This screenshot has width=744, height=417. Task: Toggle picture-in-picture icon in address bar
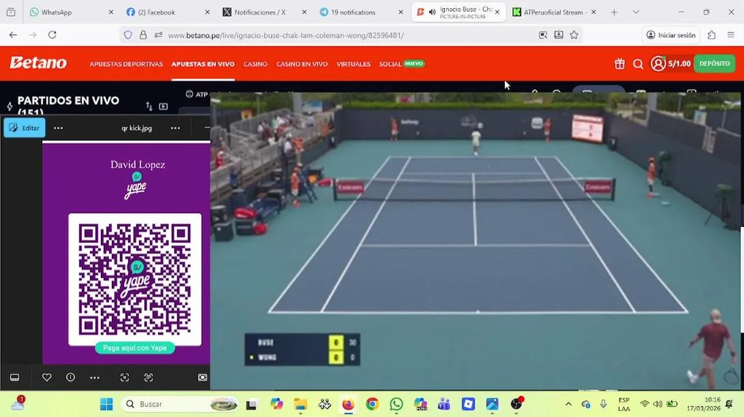click(543, 35)
